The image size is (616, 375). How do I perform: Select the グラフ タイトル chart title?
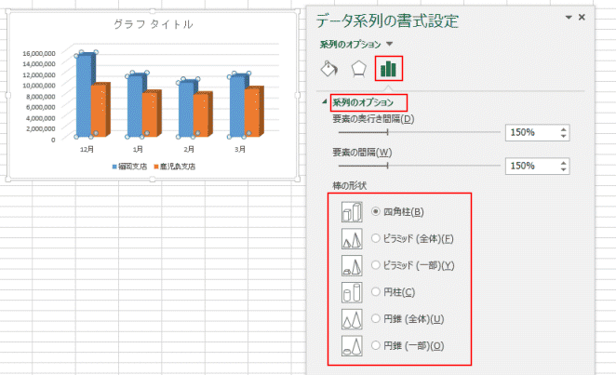[x=154, y=24]
